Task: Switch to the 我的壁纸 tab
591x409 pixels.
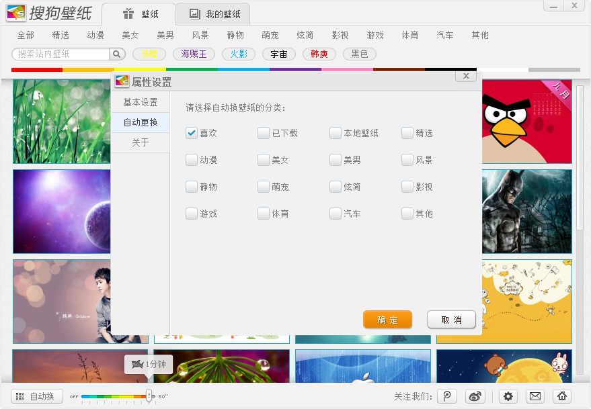Action: point(212,13)
